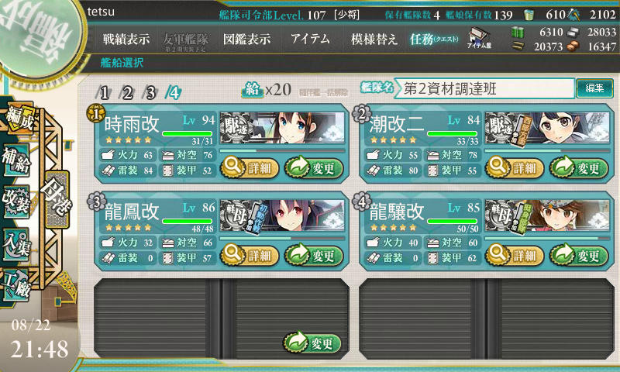Switch to fleet tab 1
This screenshot has height=372, width=620.
(104, 93)
